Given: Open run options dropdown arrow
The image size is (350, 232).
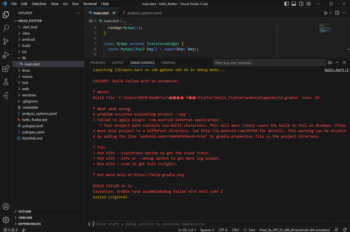Looking at the screenshot, I should [x=331, y=13].
